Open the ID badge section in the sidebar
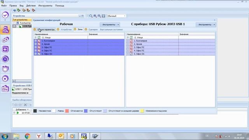 point(5,88)
